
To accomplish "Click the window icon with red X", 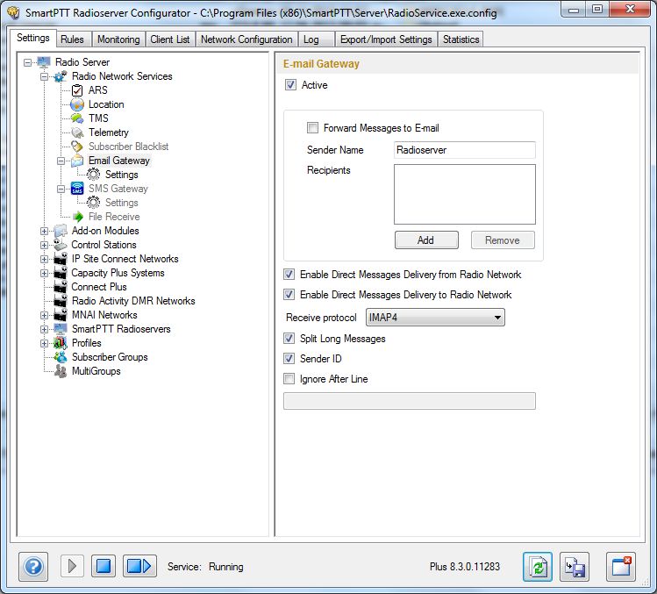I will 621,567.
